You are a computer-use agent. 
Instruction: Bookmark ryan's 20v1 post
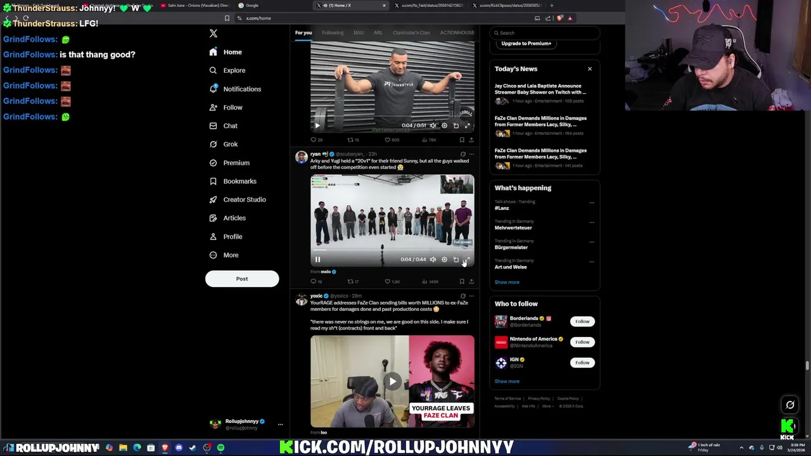(x=462, y=281)
